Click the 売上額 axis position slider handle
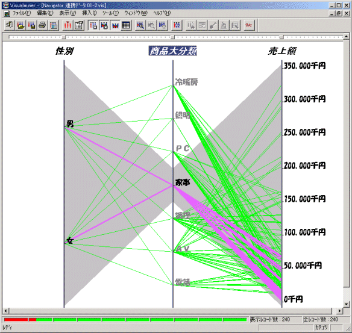 click(x=281, y=37)
